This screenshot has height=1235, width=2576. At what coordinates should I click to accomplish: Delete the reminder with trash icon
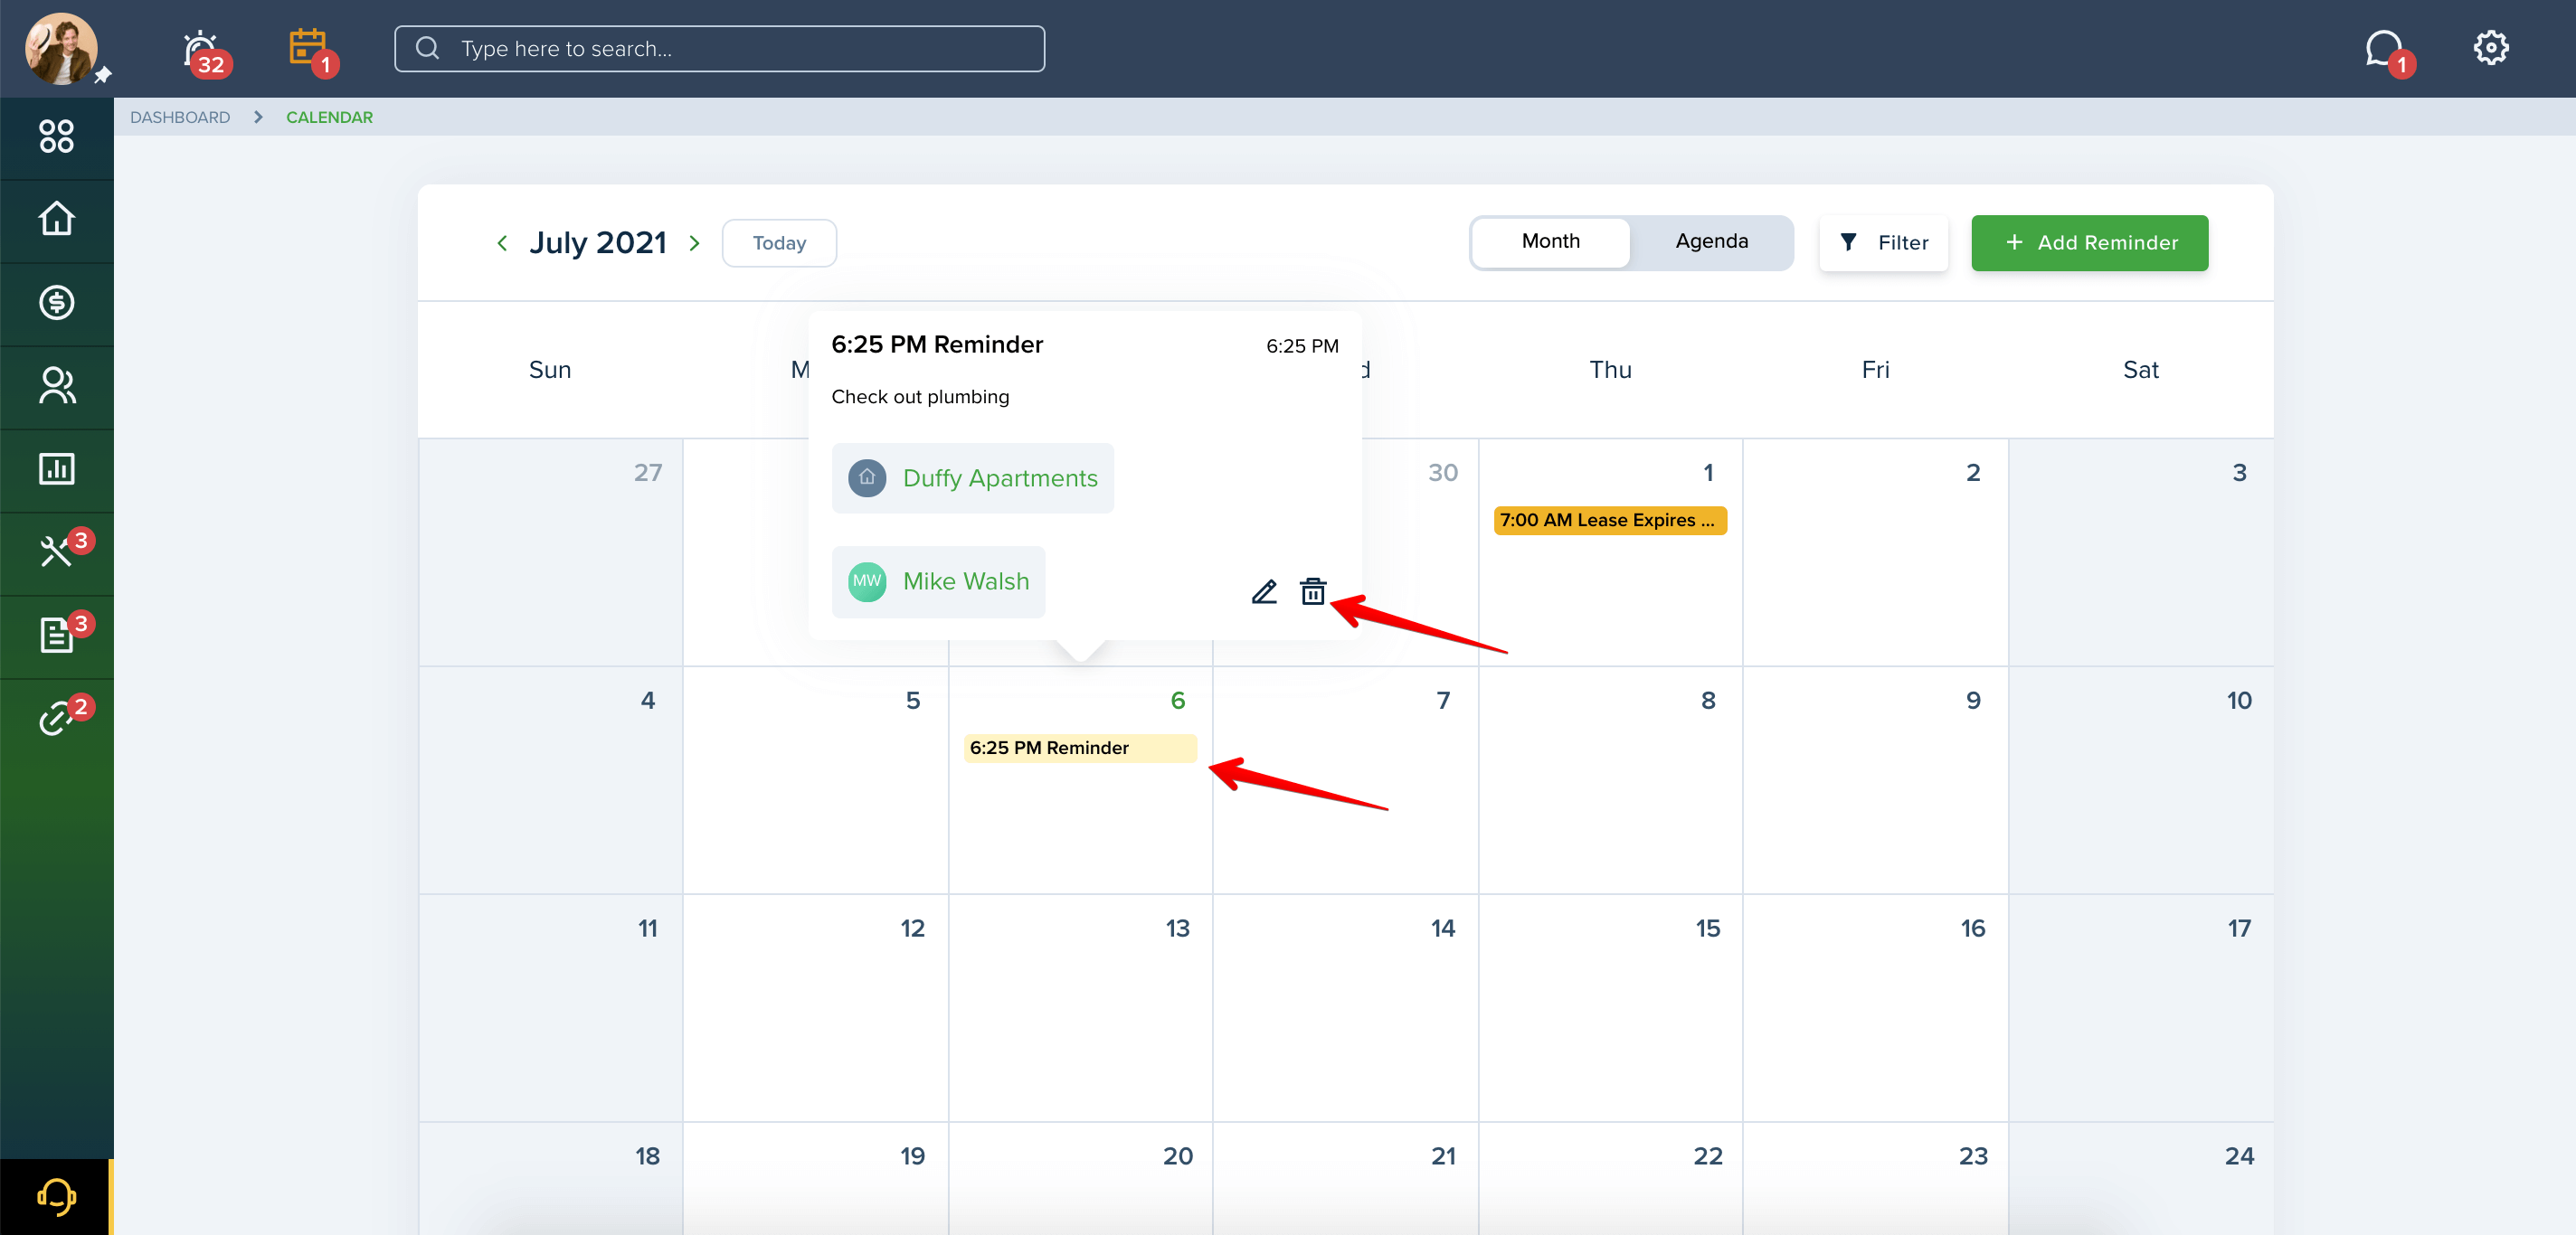coord(1313,591)
